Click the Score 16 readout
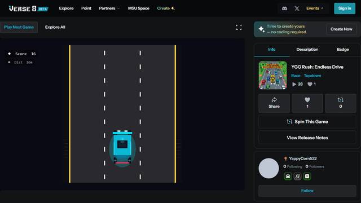 [x=22, y=54]
